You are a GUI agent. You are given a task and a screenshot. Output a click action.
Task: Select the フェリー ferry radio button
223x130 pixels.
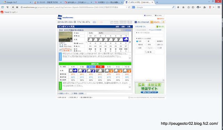pos(146,48)
